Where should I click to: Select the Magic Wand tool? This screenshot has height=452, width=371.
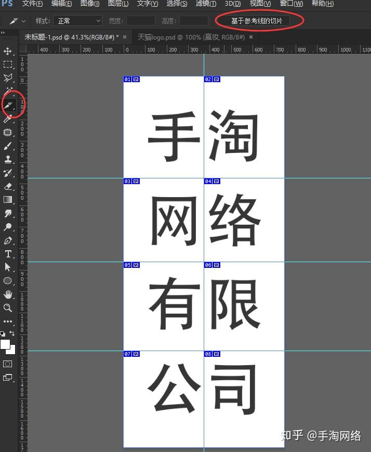coord(8,91)
